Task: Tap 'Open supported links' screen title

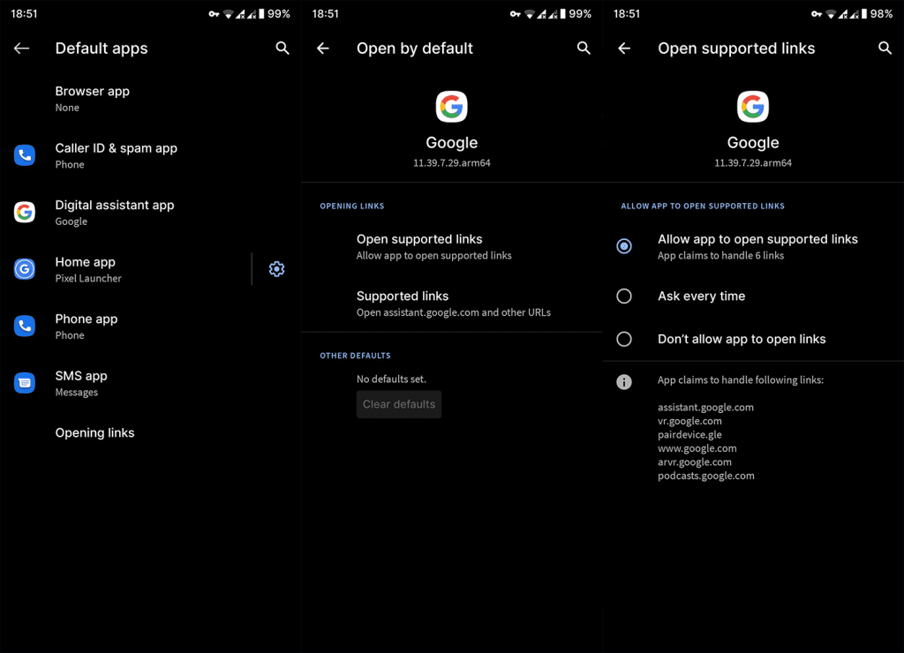Action: click(x=736, y=49)
